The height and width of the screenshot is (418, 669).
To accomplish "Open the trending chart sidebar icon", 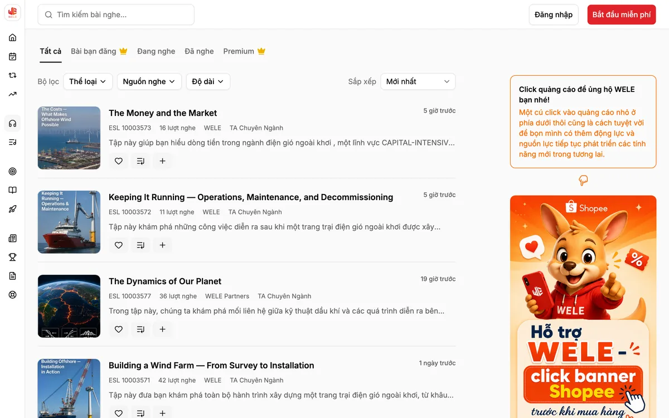I will pos(12,94).
